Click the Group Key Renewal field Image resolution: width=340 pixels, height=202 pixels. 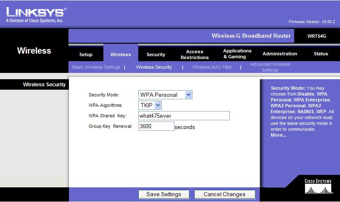156,126
